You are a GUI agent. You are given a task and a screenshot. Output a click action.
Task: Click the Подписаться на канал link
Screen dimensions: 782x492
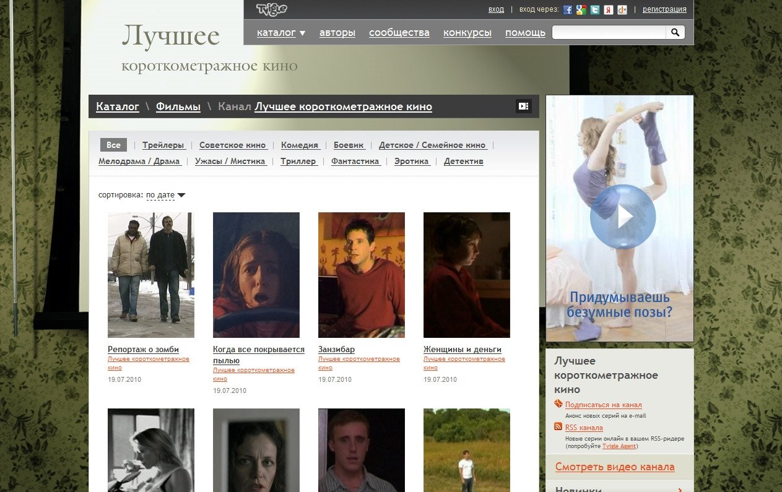click(x=604, y=405)
